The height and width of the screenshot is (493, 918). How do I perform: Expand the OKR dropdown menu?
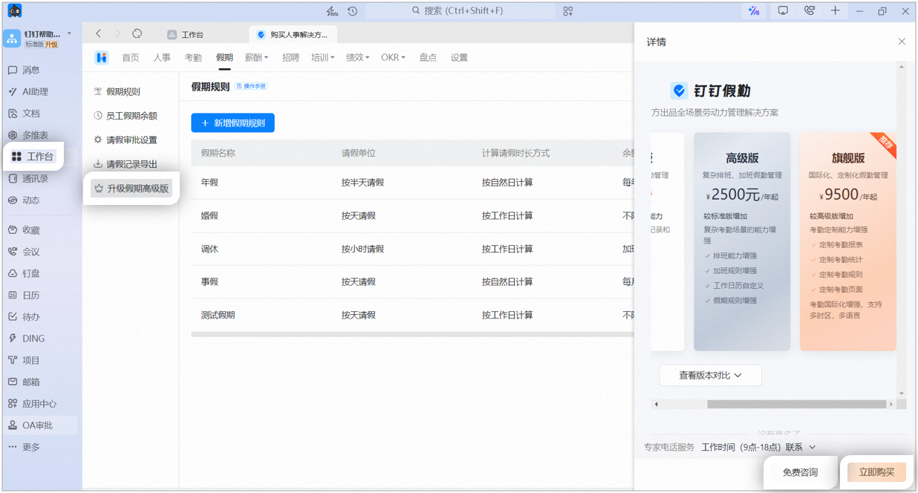(393, 57)
